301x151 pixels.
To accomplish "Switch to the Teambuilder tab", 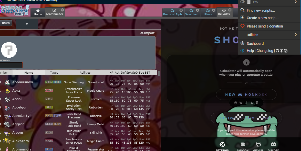I will click(54, 12).
